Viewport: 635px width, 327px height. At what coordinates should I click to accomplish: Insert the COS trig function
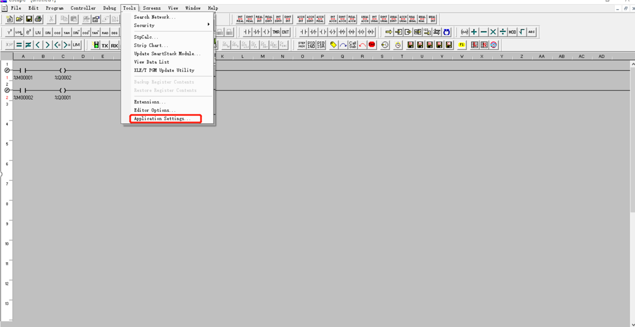[x=58, y=32]
